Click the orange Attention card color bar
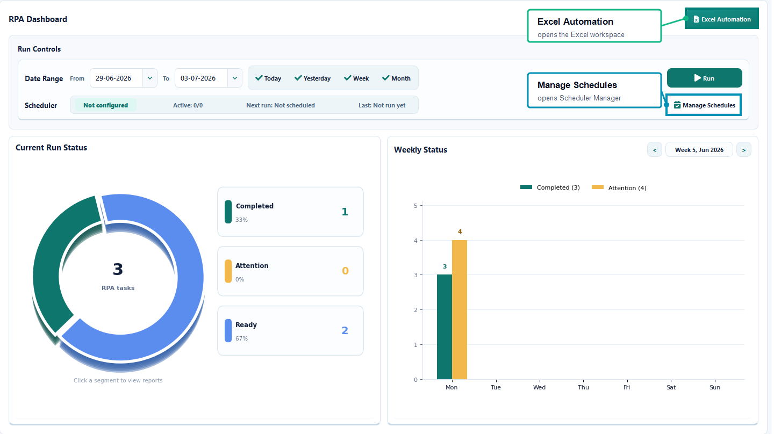The width and height of the screenshot is (774, 434). tap(228, 271)
